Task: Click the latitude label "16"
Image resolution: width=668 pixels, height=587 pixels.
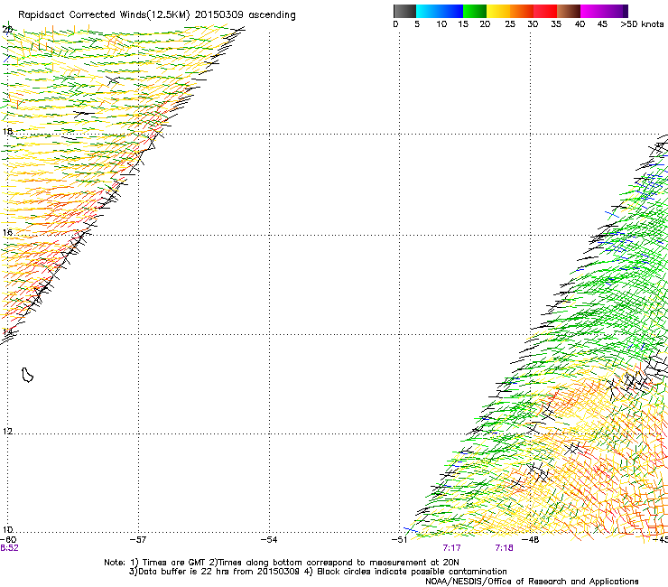Action: tap(7, 233)
